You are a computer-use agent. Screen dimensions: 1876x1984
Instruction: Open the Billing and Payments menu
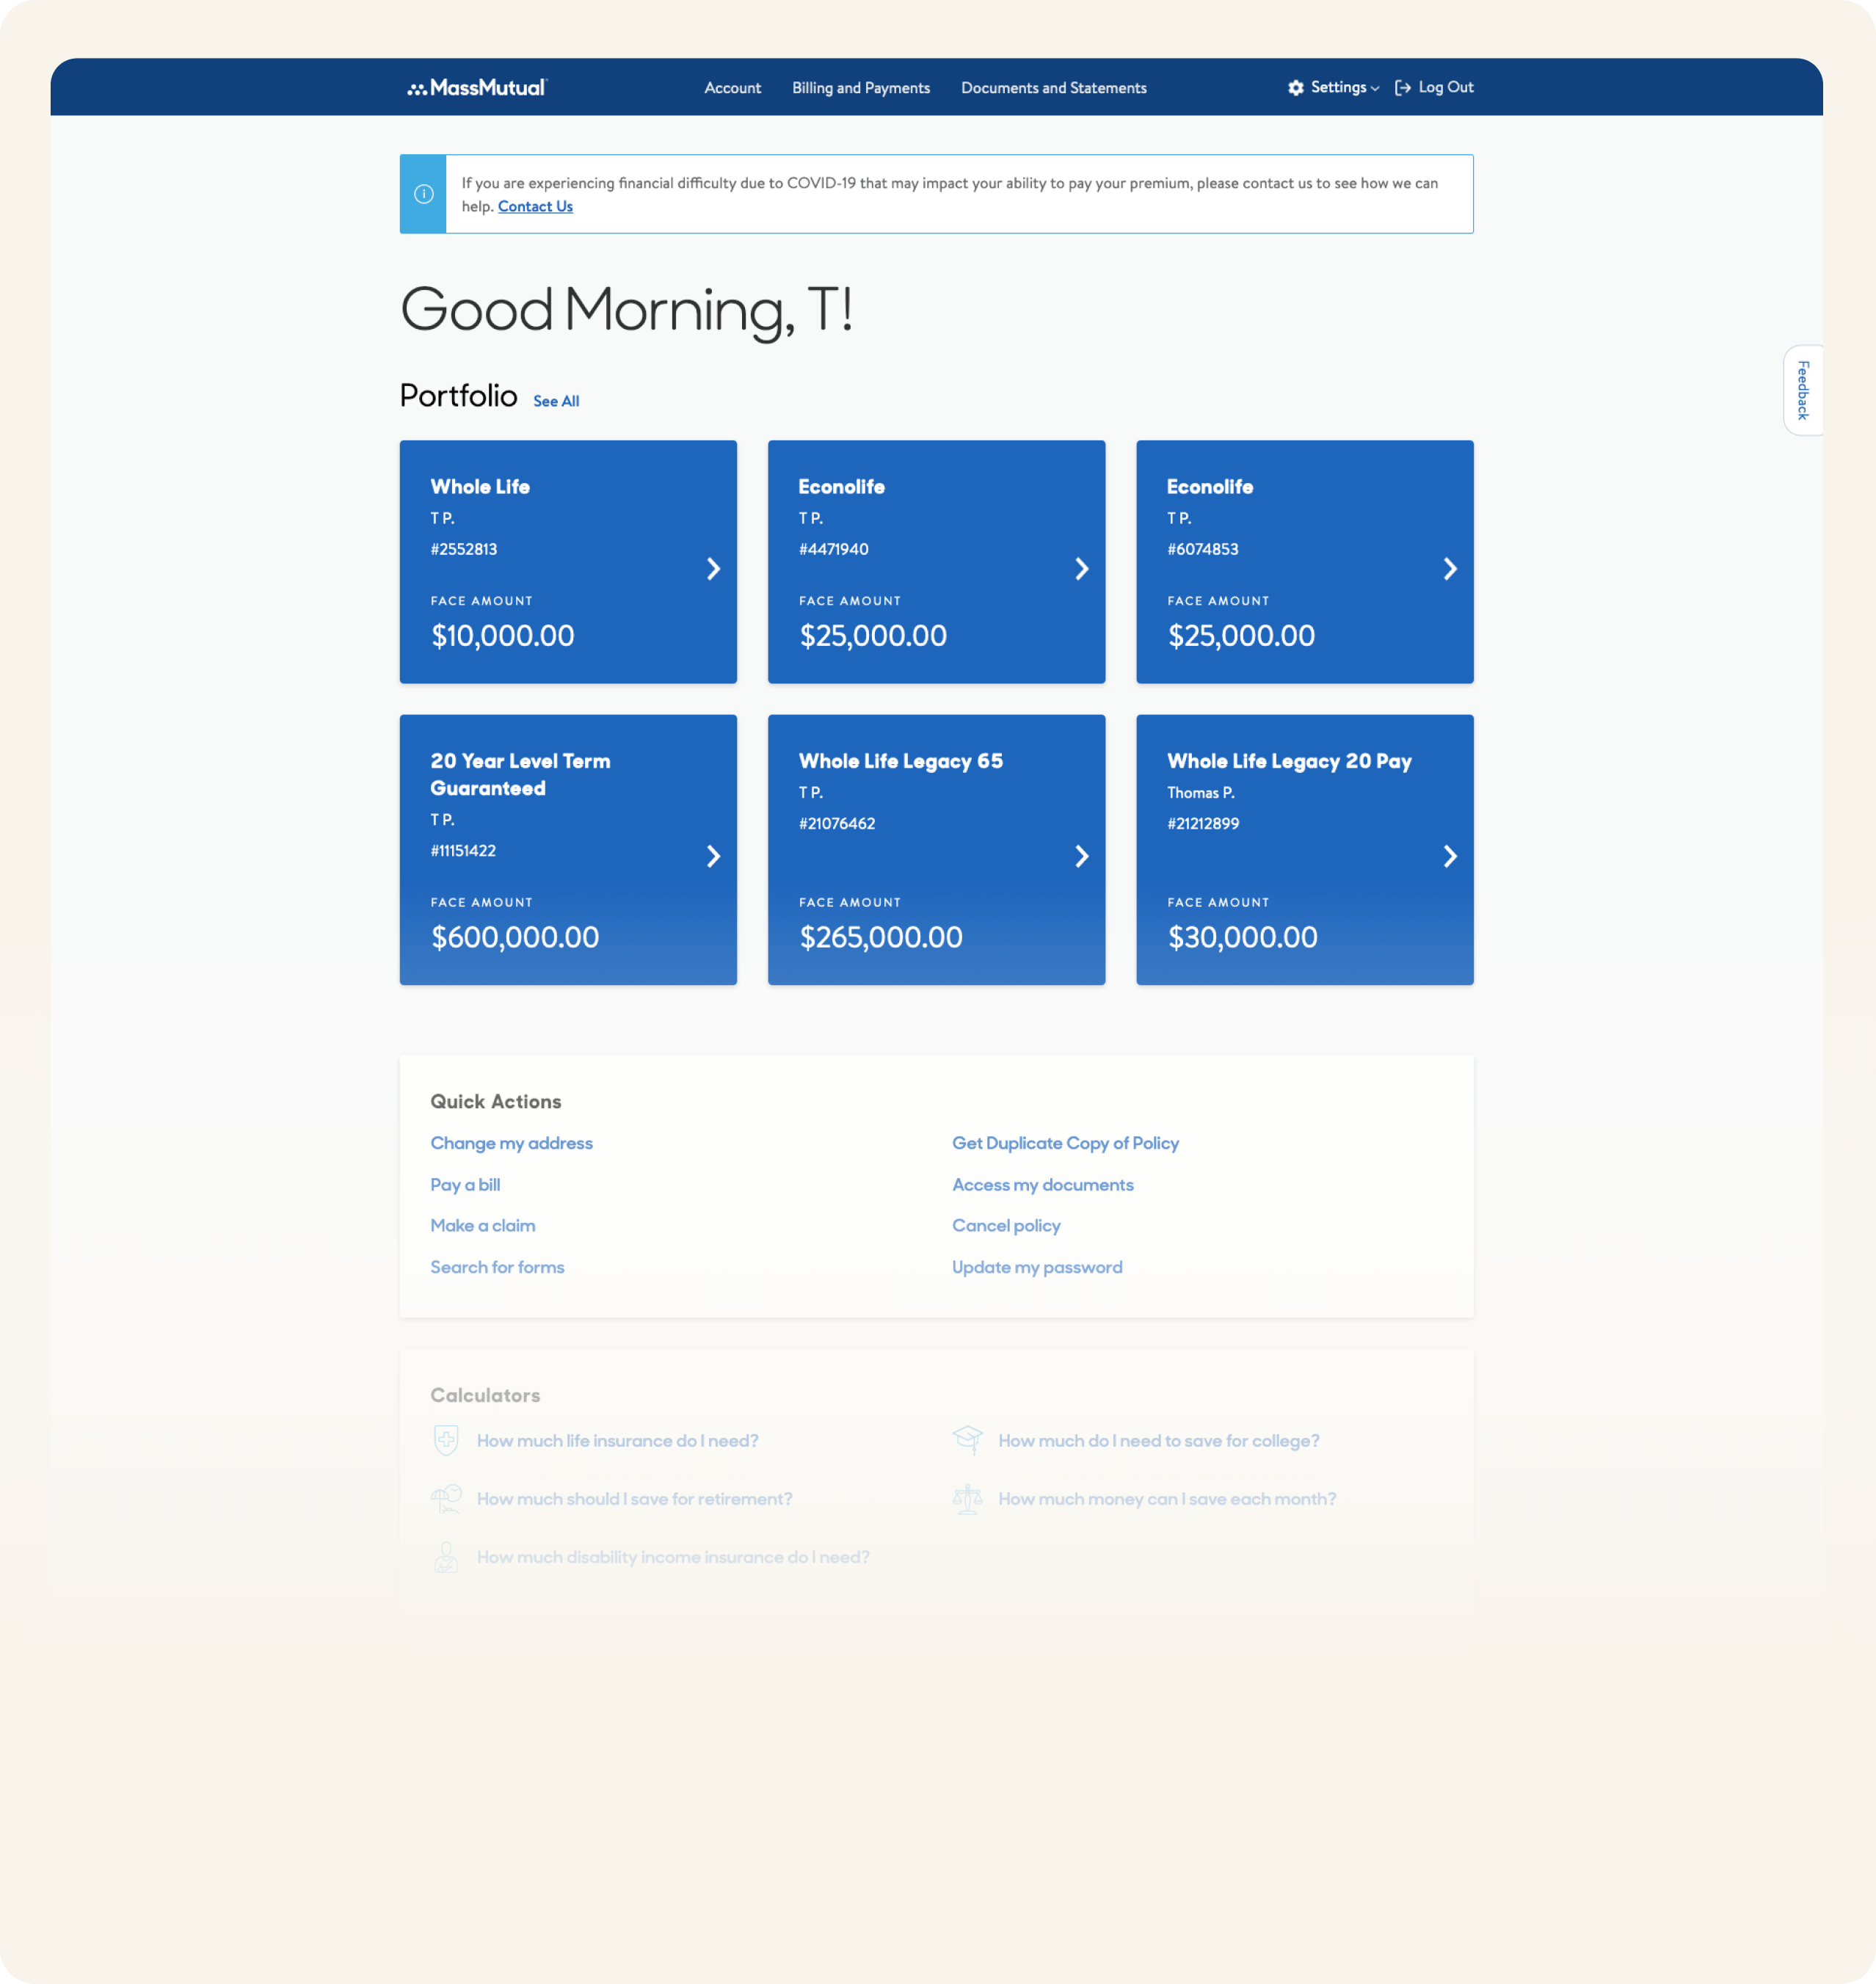point(861,88)
